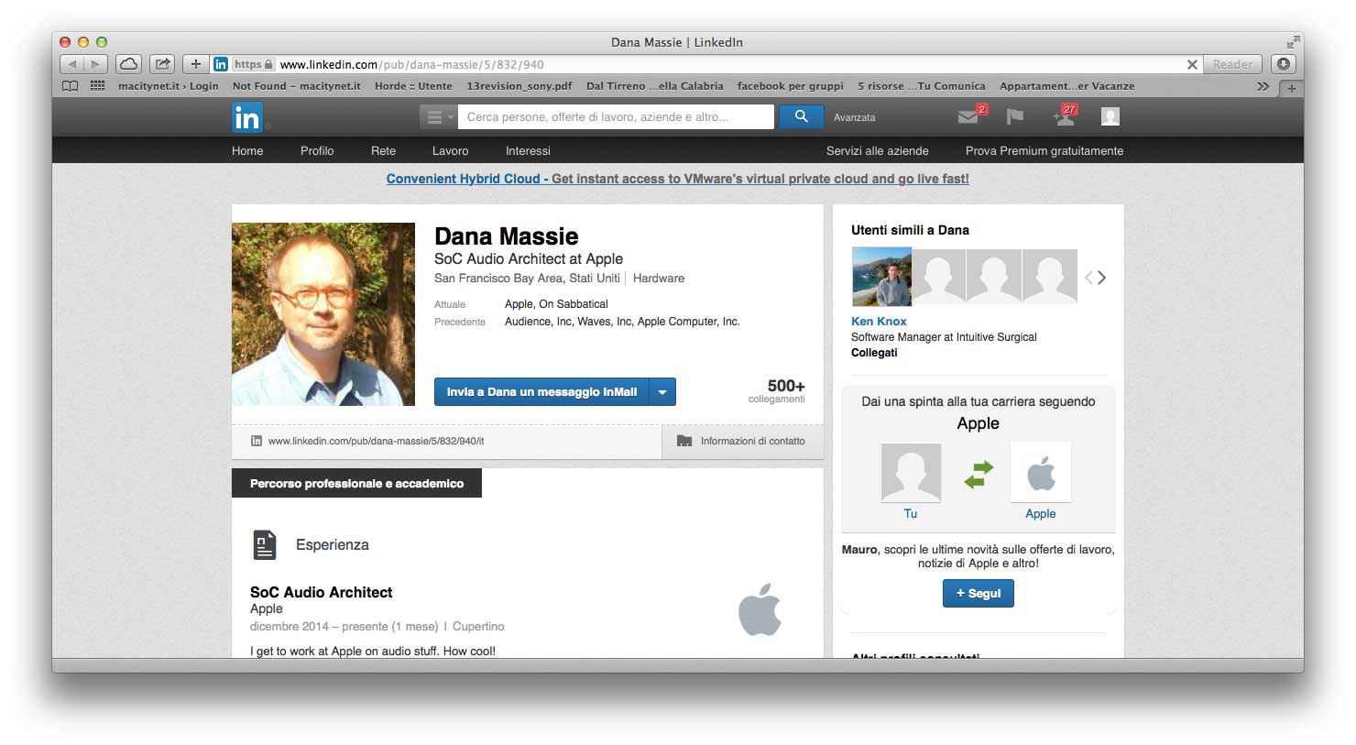Image resolution: width=1356 pixels, height=745 pixels.
Task: Click the Safari share icon
Action: (x=162, y=64)
